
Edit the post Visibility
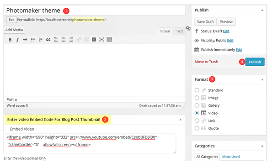click(x=230, y=41)
